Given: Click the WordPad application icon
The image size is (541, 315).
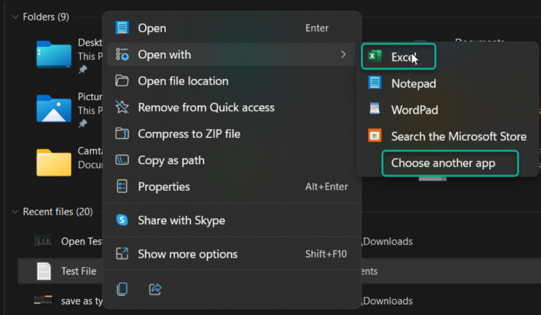Looking at the screenshot, I should point(375,109).
